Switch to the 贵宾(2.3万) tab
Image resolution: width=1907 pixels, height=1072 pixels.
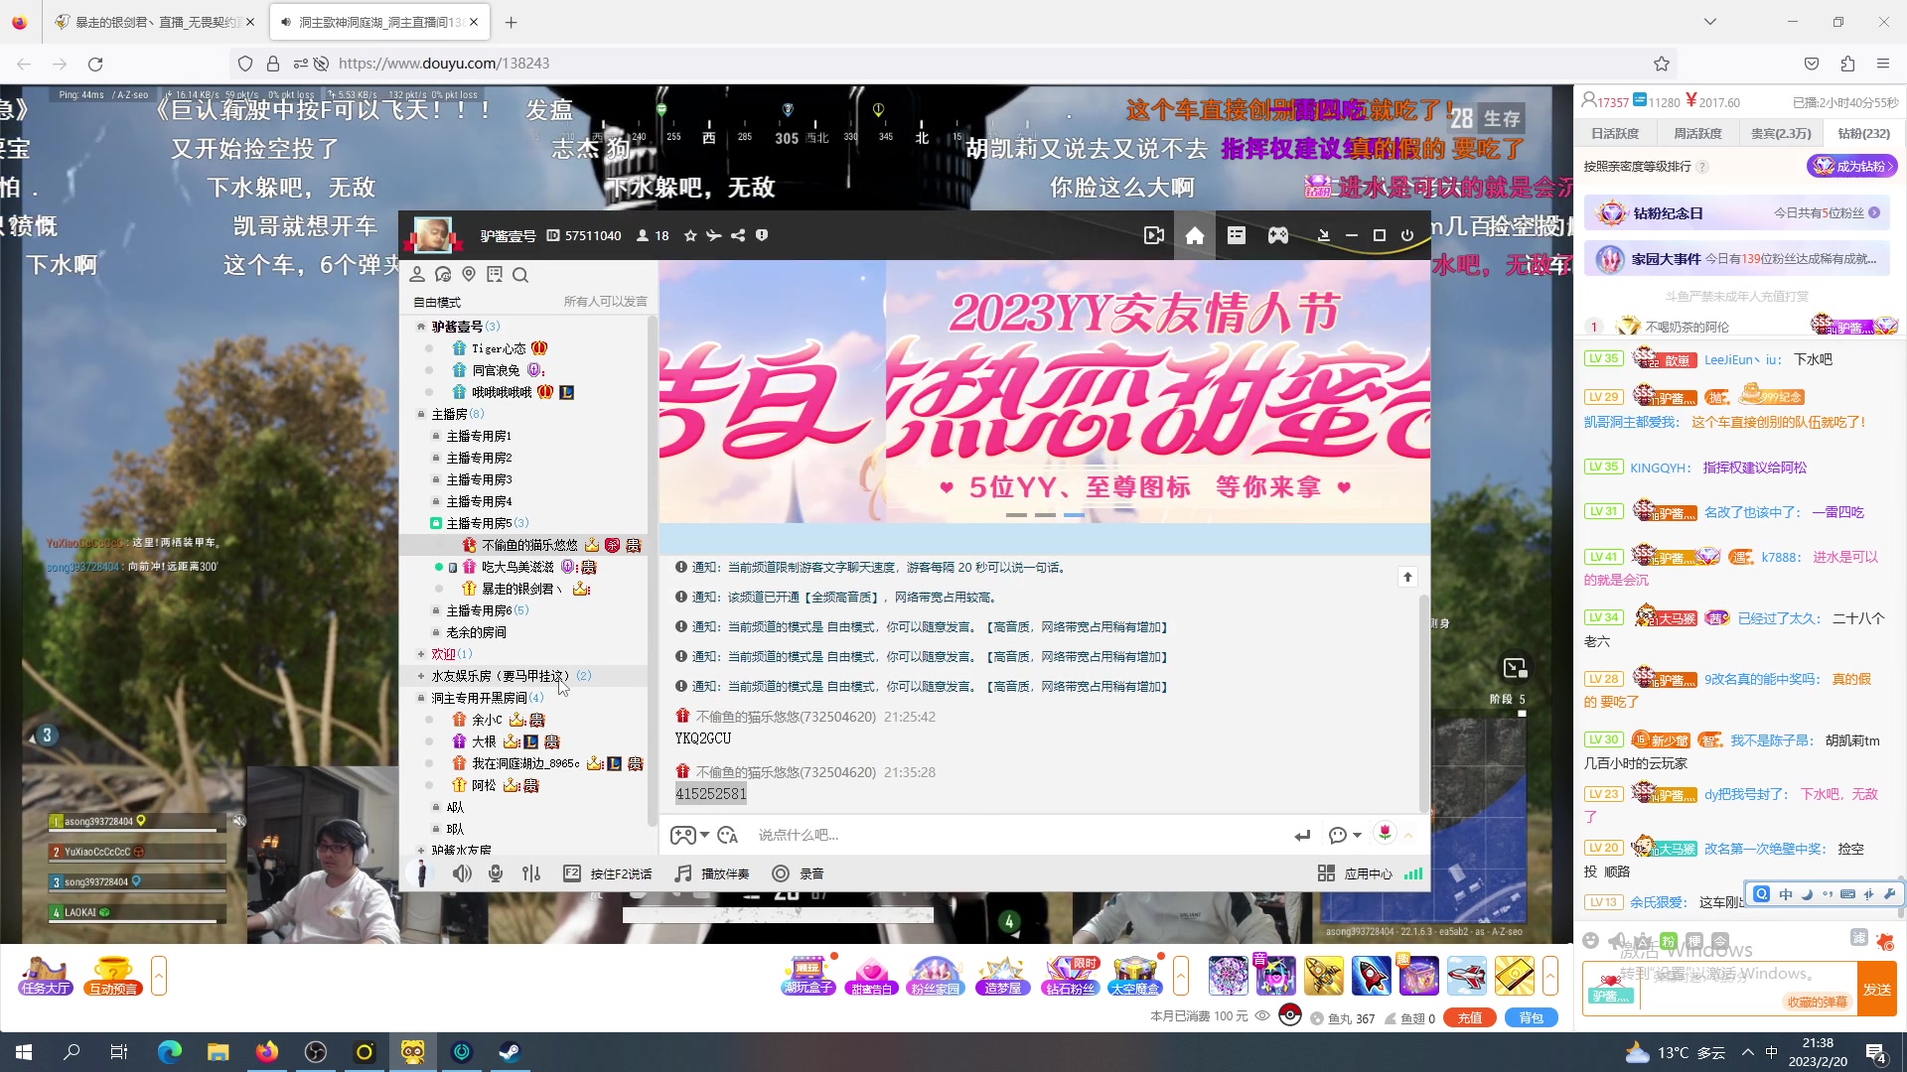tap(1781, 132)
